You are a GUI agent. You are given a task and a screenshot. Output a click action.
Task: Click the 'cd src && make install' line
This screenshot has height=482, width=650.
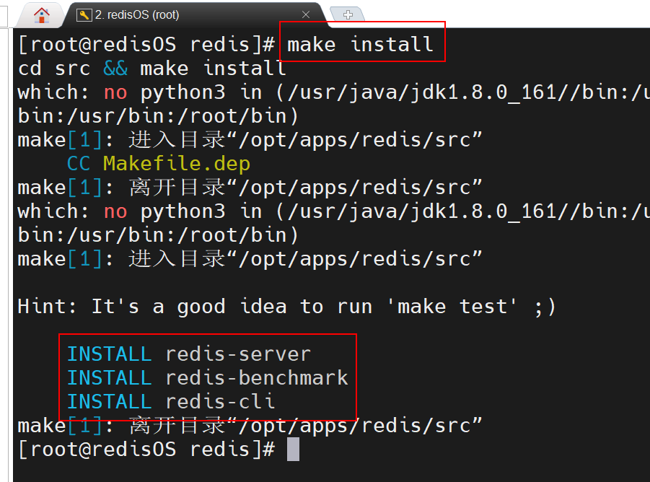click(151, 69)
